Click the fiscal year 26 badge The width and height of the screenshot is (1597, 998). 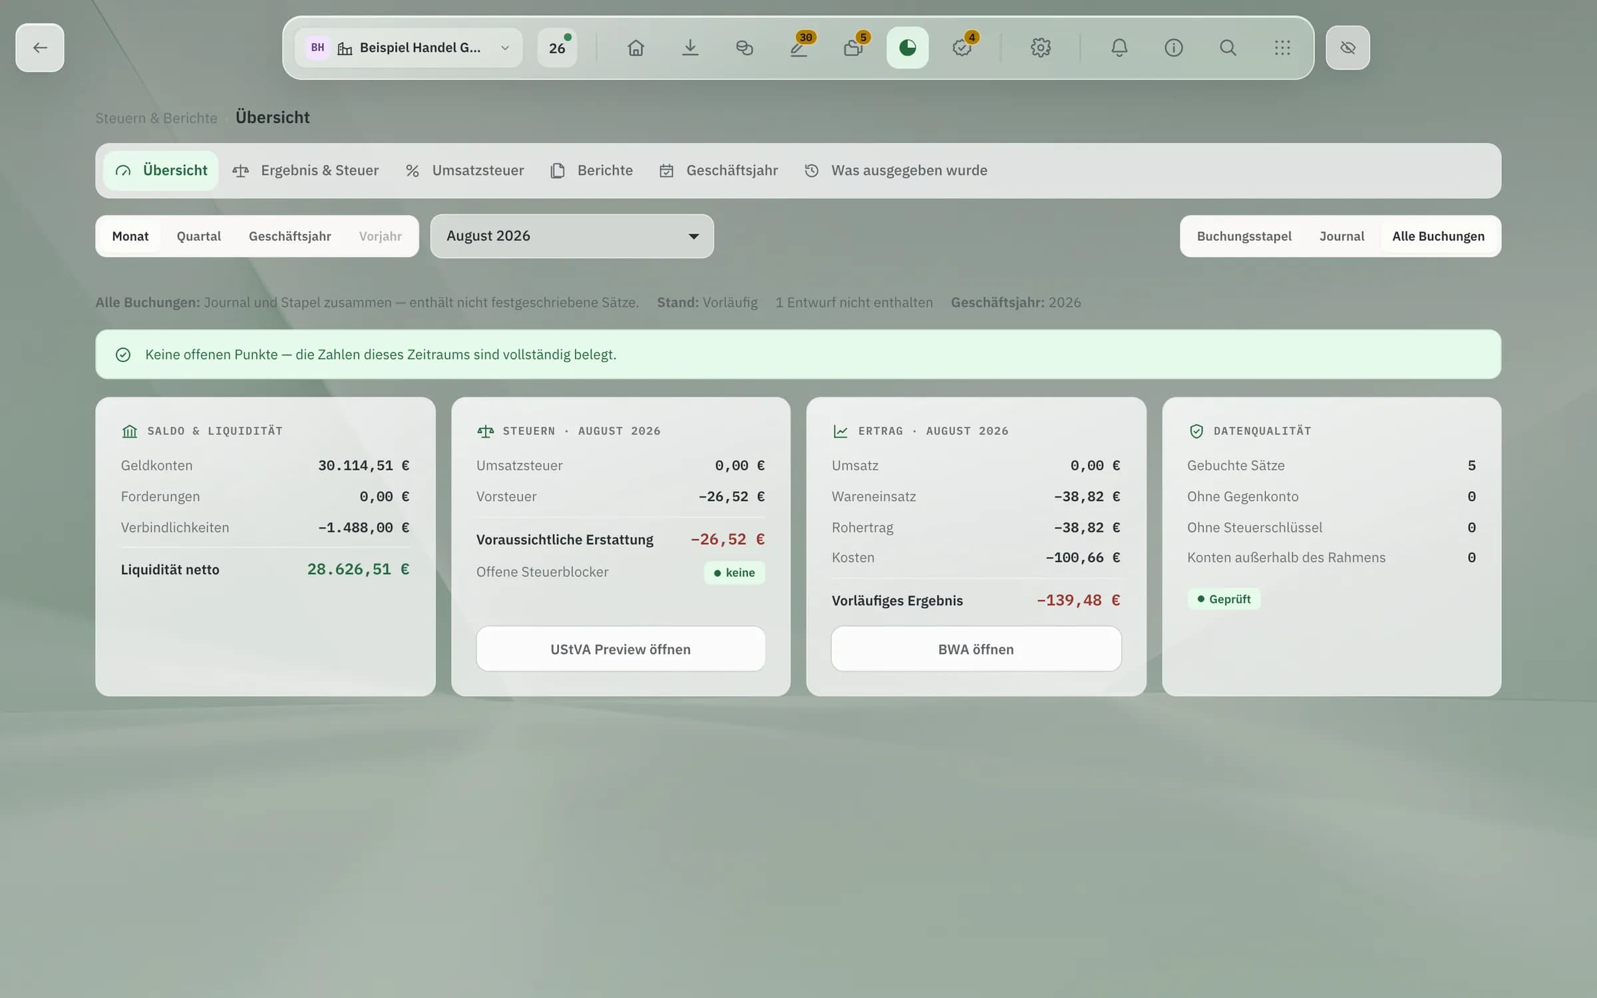(558, 47)
